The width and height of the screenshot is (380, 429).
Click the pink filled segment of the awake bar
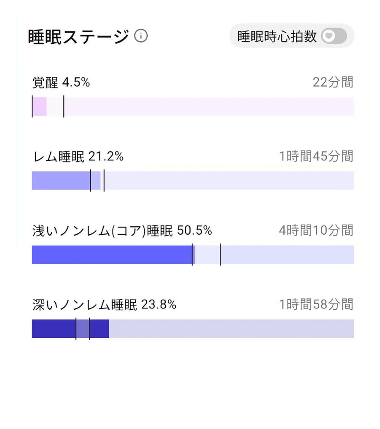(x=39, y=106)
